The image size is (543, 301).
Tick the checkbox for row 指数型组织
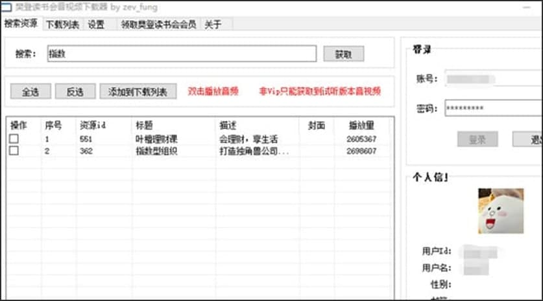click(14, 151)
